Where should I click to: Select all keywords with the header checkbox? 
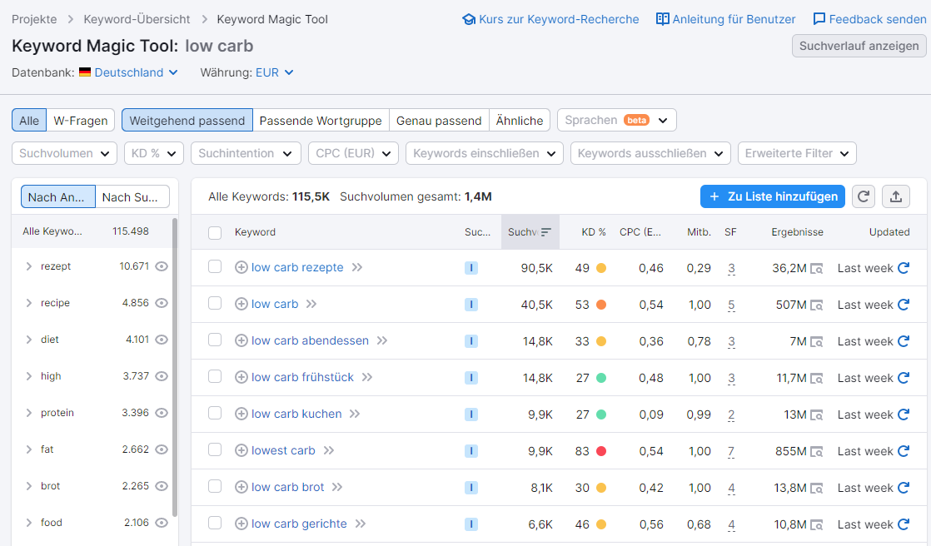[x=214, y=232]
